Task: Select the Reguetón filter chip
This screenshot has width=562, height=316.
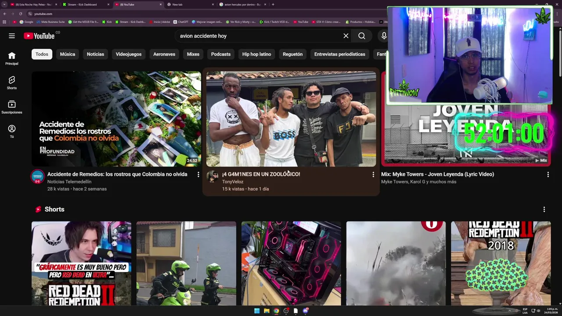Action: point(293,54)
